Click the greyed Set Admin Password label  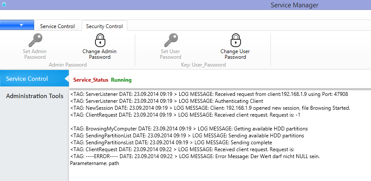click(x=35, y=54)
